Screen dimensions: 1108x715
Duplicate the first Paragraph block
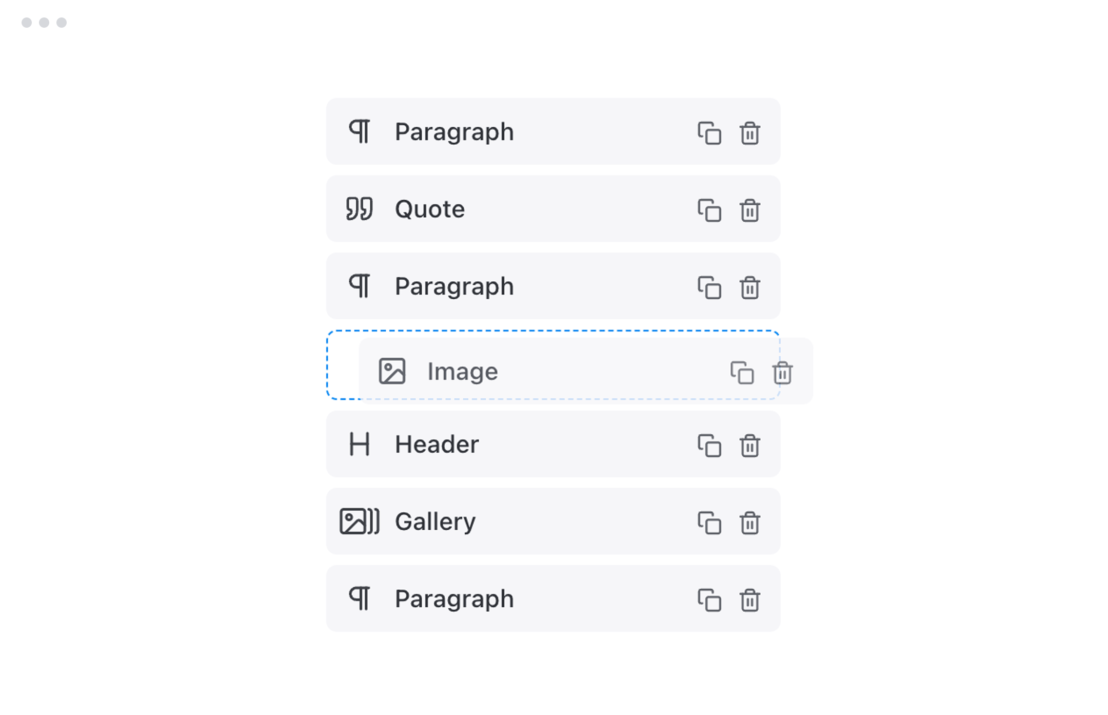coord(710,133)
